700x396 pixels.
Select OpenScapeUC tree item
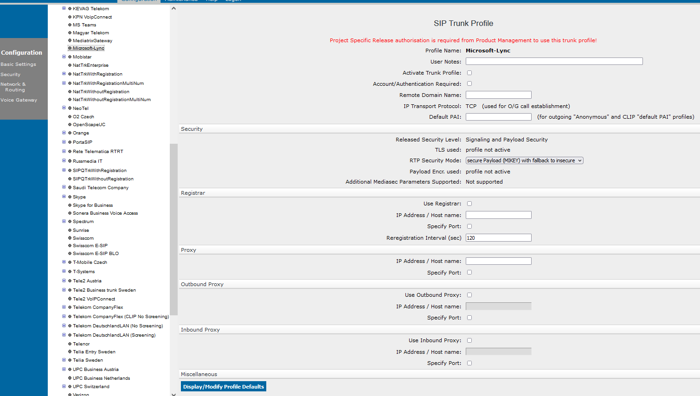[89, 125]
